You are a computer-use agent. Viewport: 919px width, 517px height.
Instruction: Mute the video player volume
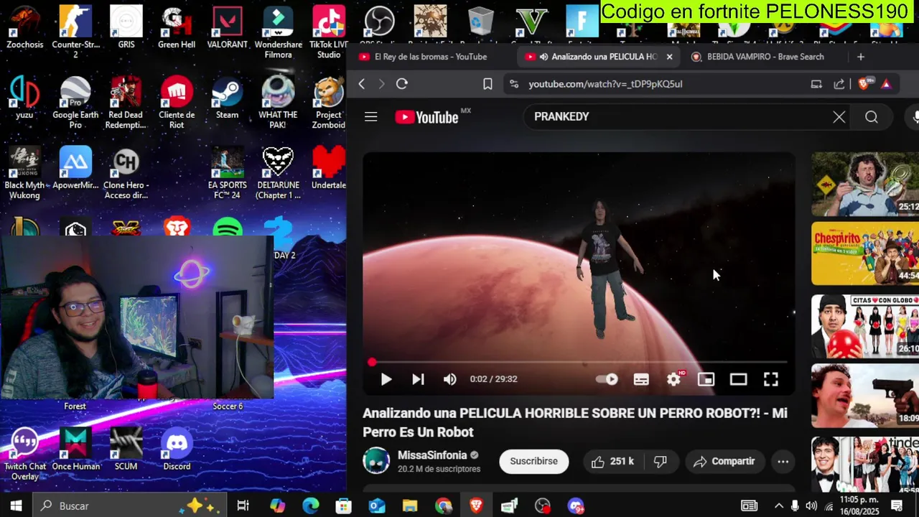pos(449,379)
